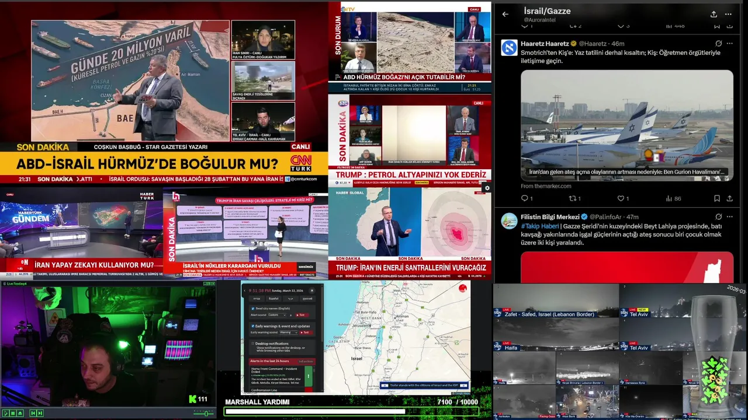Click the Filistin Bilgi Merkezi avatar
This screenshot has height=420, width=748.
coord(509,221)
